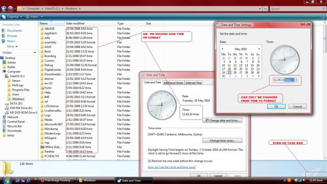
Task: Sort by the Type column header
Action: (x=130, y=24)
